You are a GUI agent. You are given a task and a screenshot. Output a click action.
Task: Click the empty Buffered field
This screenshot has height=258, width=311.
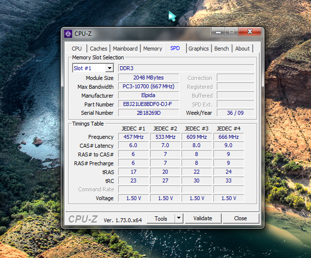click(x=235, y=95)
